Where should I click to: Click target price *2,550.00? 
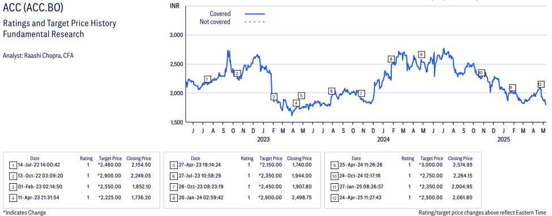click(110, 187)
